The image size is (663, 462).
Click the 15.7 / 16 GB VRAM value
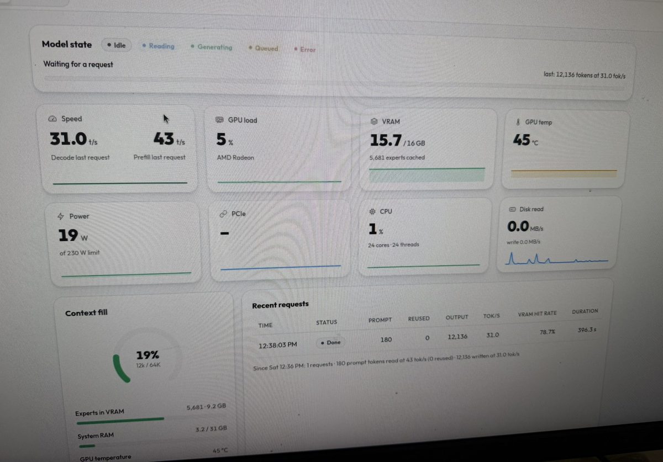pyautogui.click(x=397, y=141)
